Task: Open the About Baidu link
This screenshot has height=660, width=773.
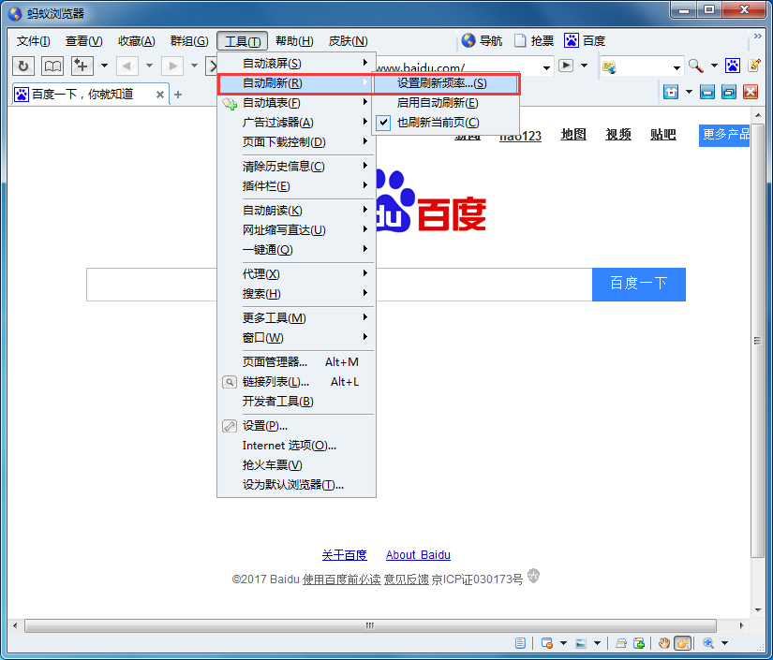Action: [418, 555]
